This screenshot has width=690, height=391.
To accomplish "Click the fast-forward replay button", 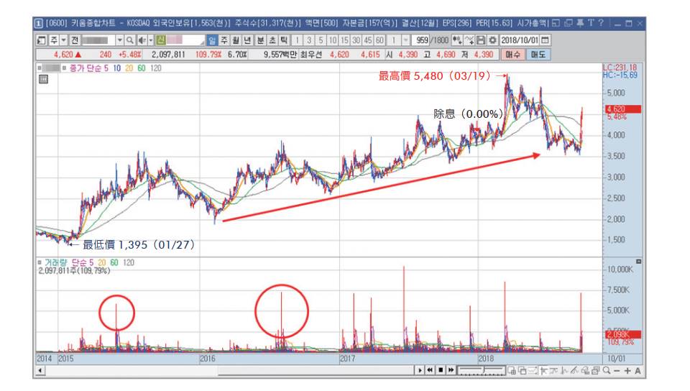I will (451, 370).
